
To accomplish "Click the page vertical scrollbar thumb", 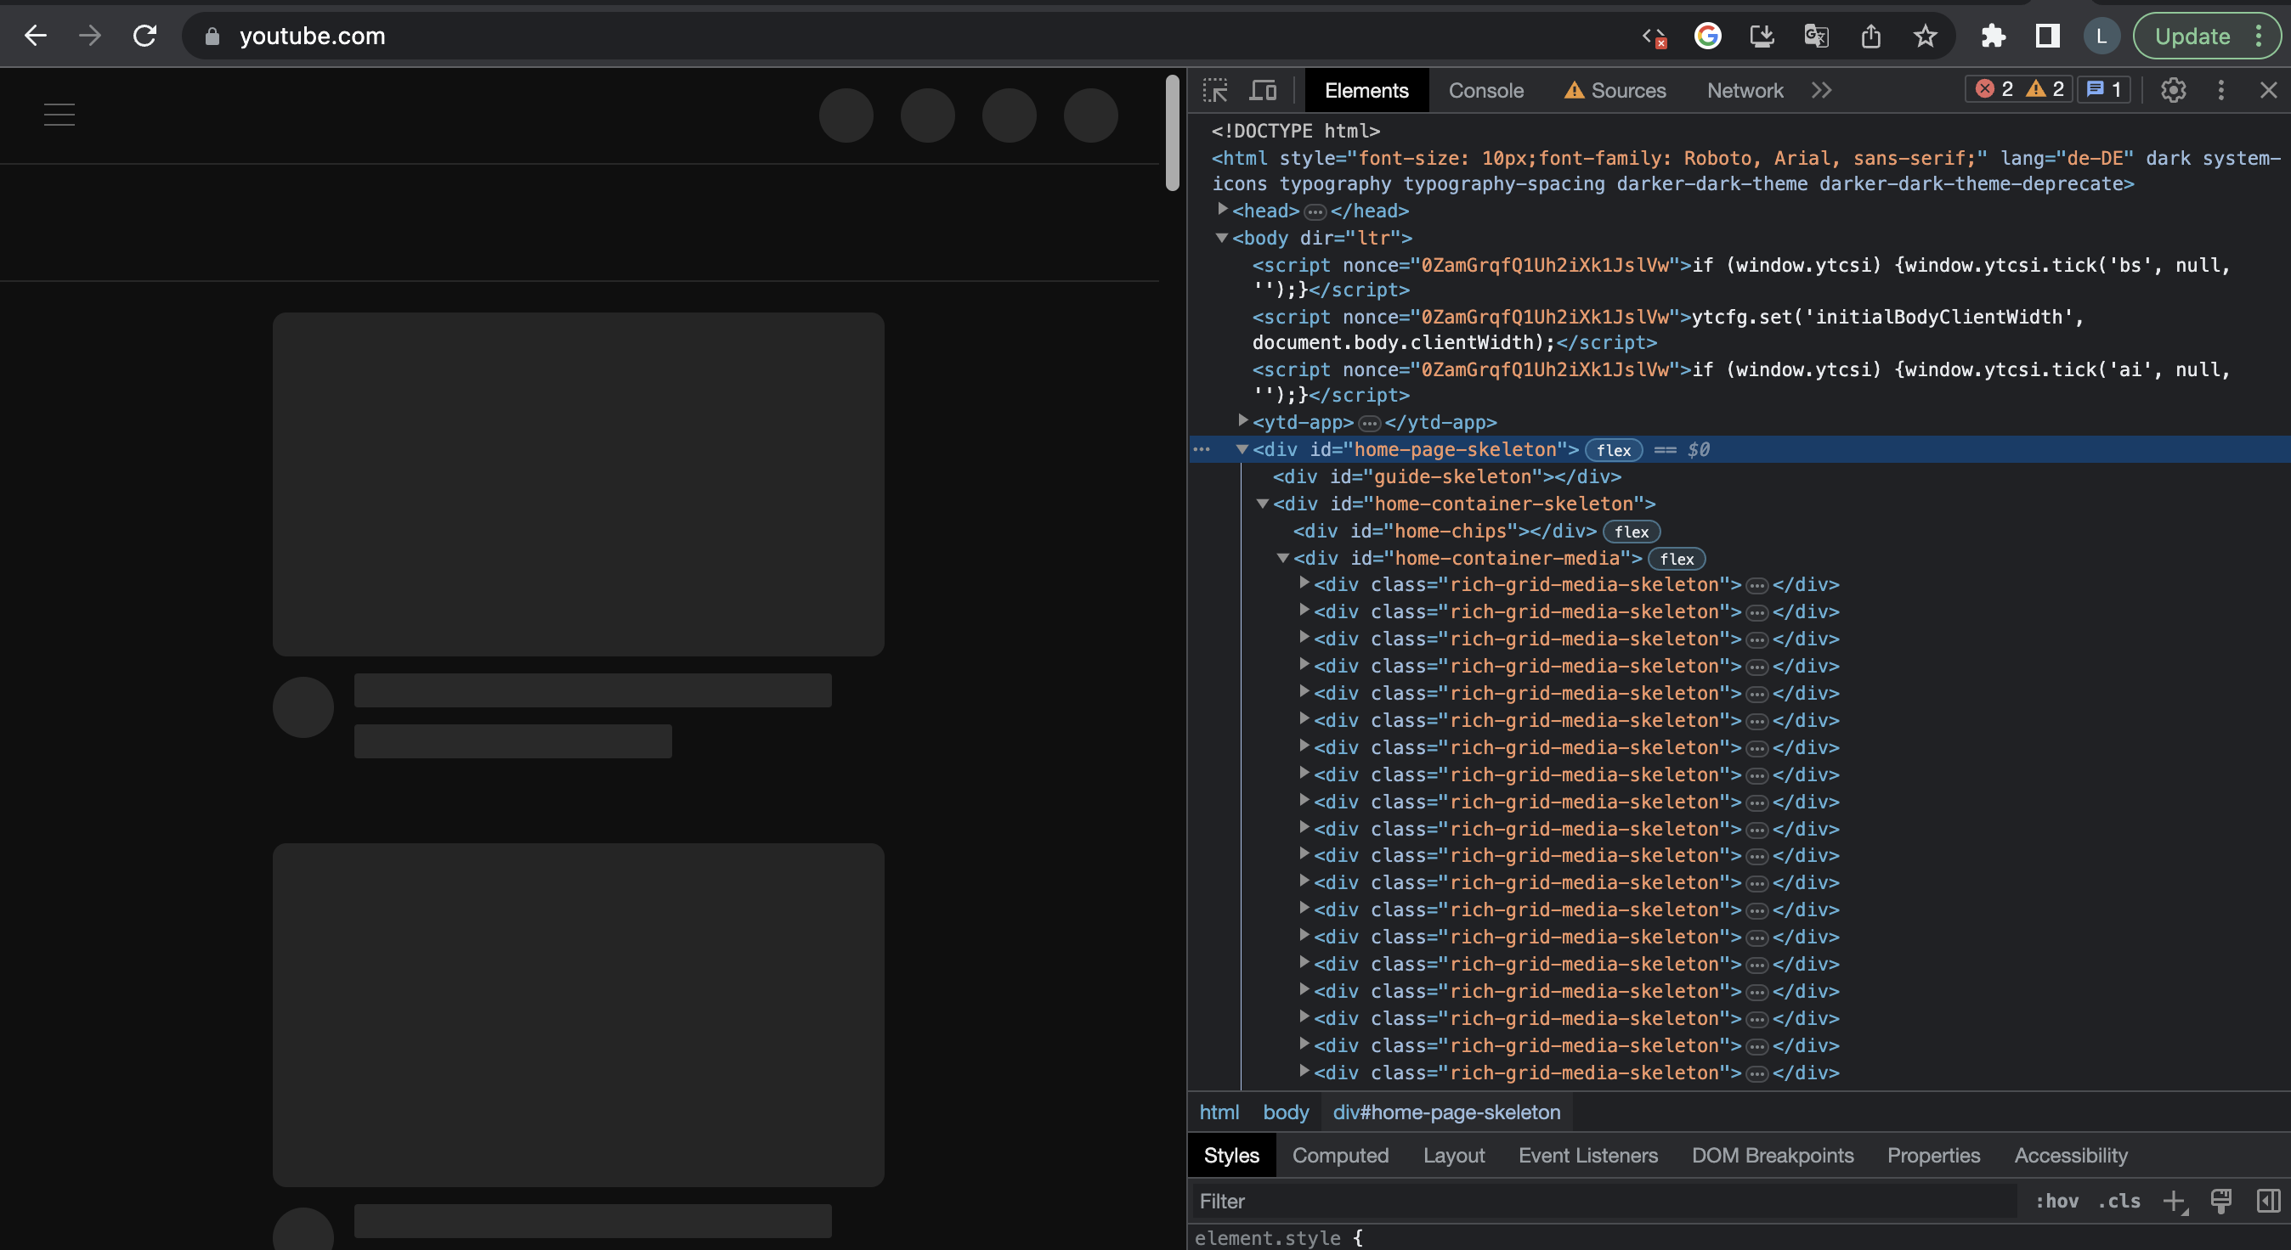I will pos(1172,132).
